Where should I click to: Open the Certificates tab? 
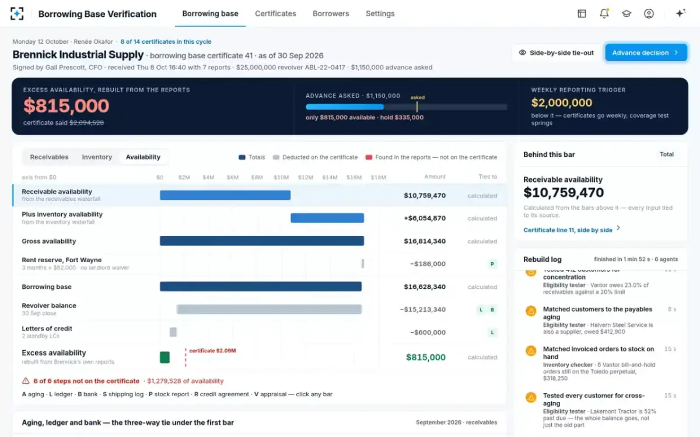point(275,13)
